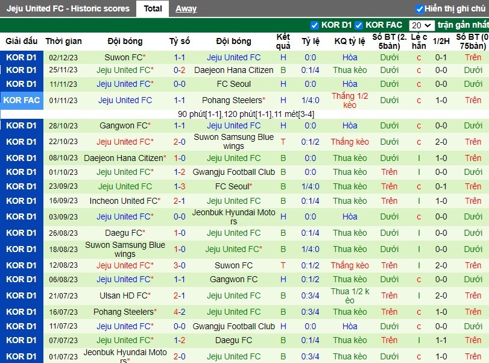Screen dimensions: 489x363
Task: Select the penalty shootout note 11 mét[3-4]
Action: coord(294,114)
